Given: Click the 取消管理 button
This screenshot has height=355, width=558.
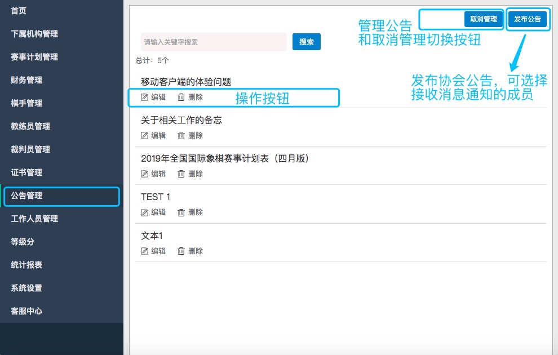Looking at the screenshot, I should [x=483, y=19].
